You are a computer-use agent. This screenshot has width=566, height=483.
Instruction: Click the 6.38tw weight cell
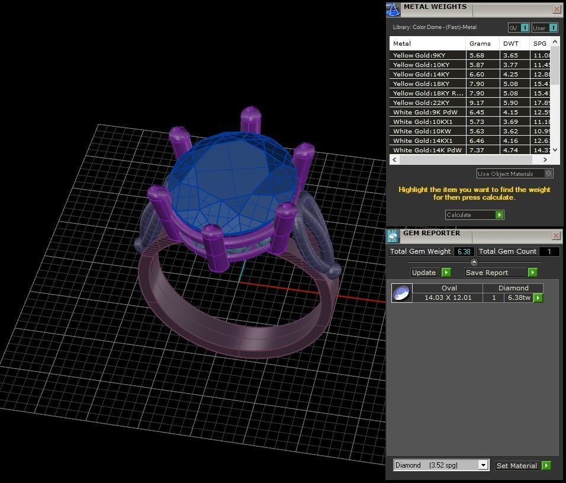pos(519,298)
